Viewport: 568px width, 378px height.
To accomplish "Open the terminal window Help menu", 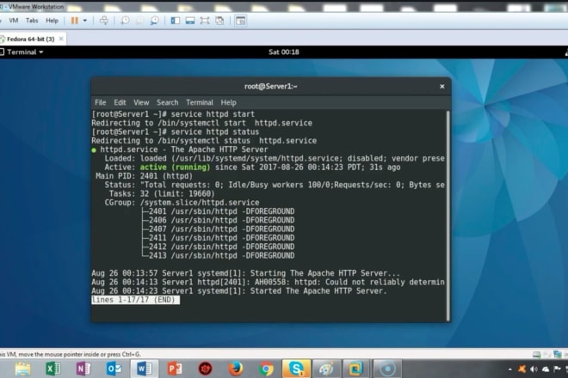I will (x=229, y=102).
